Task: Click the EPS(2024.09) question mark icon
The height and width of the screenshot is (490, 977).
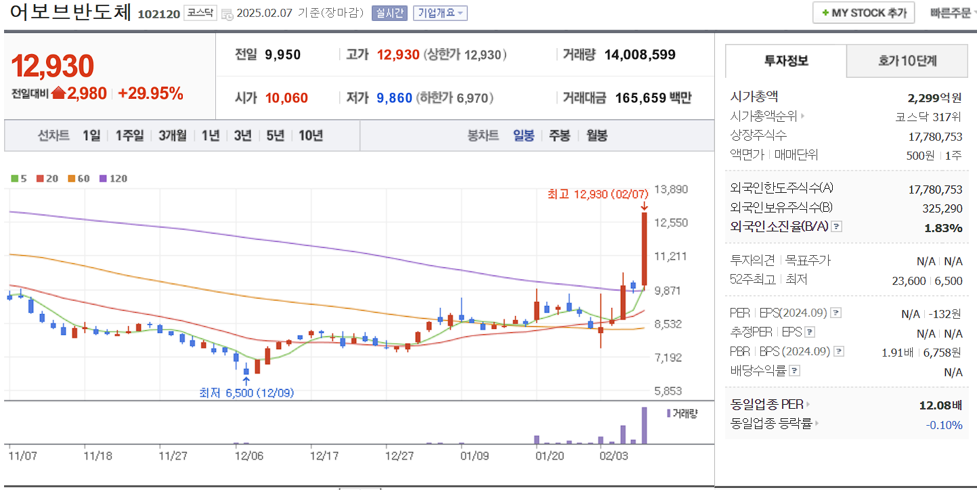Action: coord(835,313)
